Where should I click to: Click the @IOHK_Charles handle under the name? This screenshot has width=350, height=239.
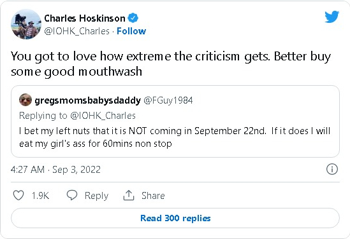[x=77, y=31]
